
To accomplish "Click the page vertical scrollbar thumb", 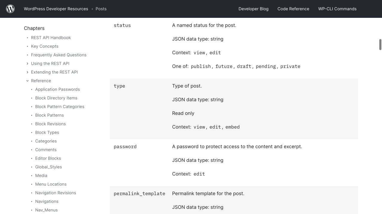I will [381, 45].
